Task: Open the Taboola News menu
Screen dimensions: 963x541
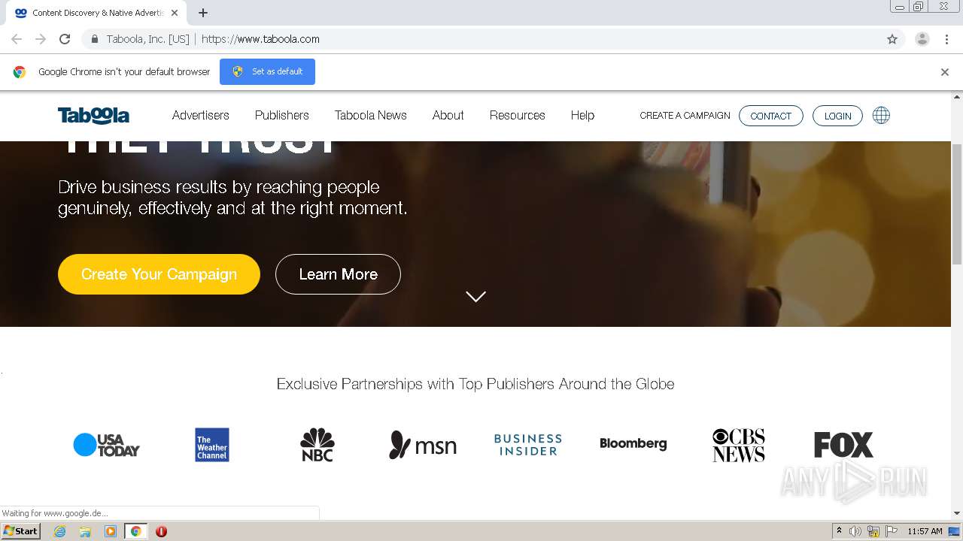Action: click(x=371, y=115)
